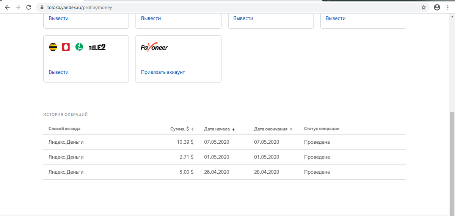Bookmark page with star icon
This screenshot has width=455, height=216.
click(x=424, y=7)
